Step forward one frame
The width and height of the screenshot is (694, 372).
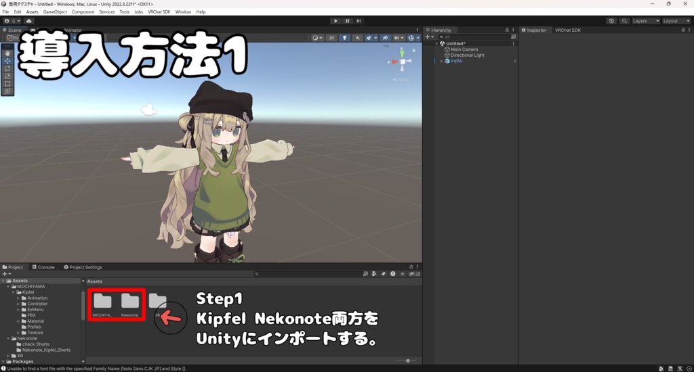pyautogui.click(x=359, y=21)
